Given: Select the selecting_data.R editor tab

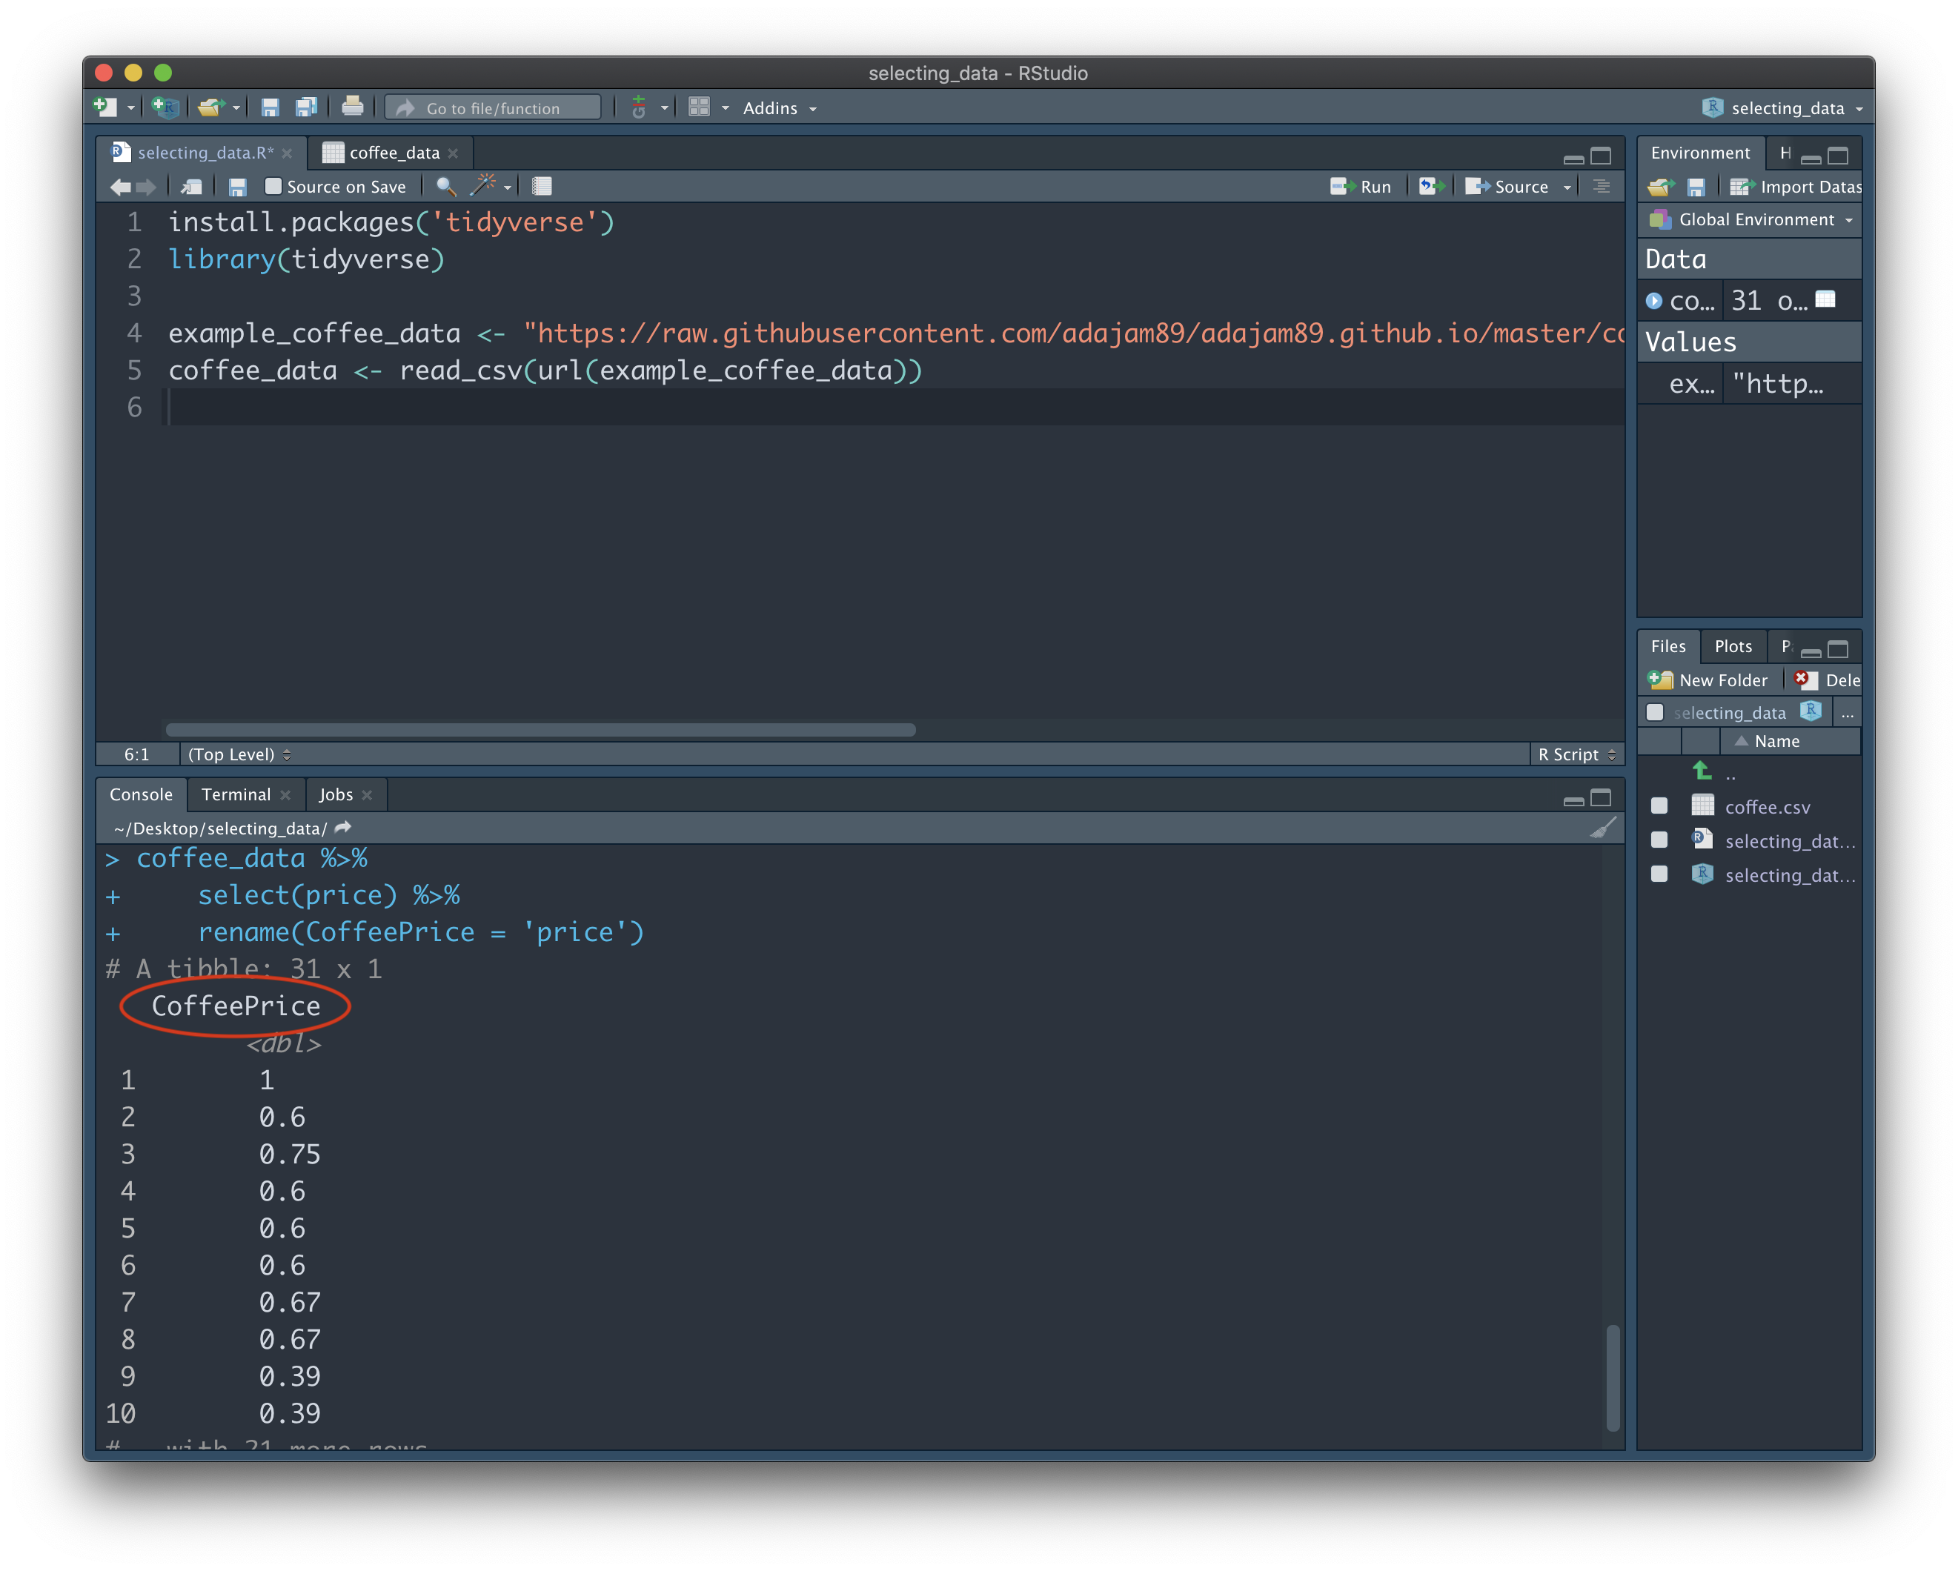Looking at the screenshot, I should click(x=202, y=153).
